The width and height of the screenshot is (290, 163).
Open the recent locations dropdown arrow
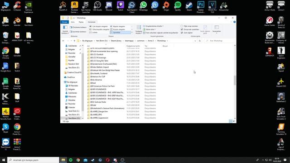click(x=72, y=41)
